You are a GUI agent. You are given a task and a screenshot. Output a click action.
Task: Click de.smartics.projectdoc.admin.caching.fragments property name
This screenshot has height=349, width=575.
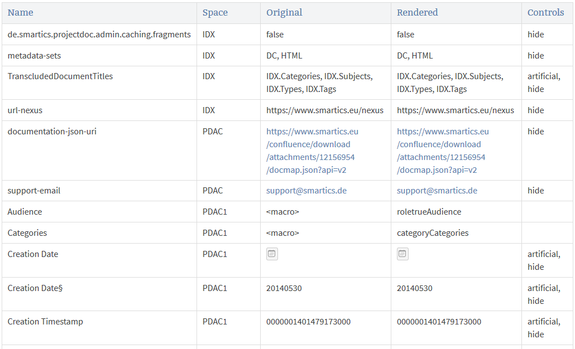tap(99, 35)
